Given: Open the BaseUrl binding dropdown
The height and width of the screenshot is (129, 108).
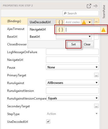Looking at the screenshot, I should (x=74, y=37).
